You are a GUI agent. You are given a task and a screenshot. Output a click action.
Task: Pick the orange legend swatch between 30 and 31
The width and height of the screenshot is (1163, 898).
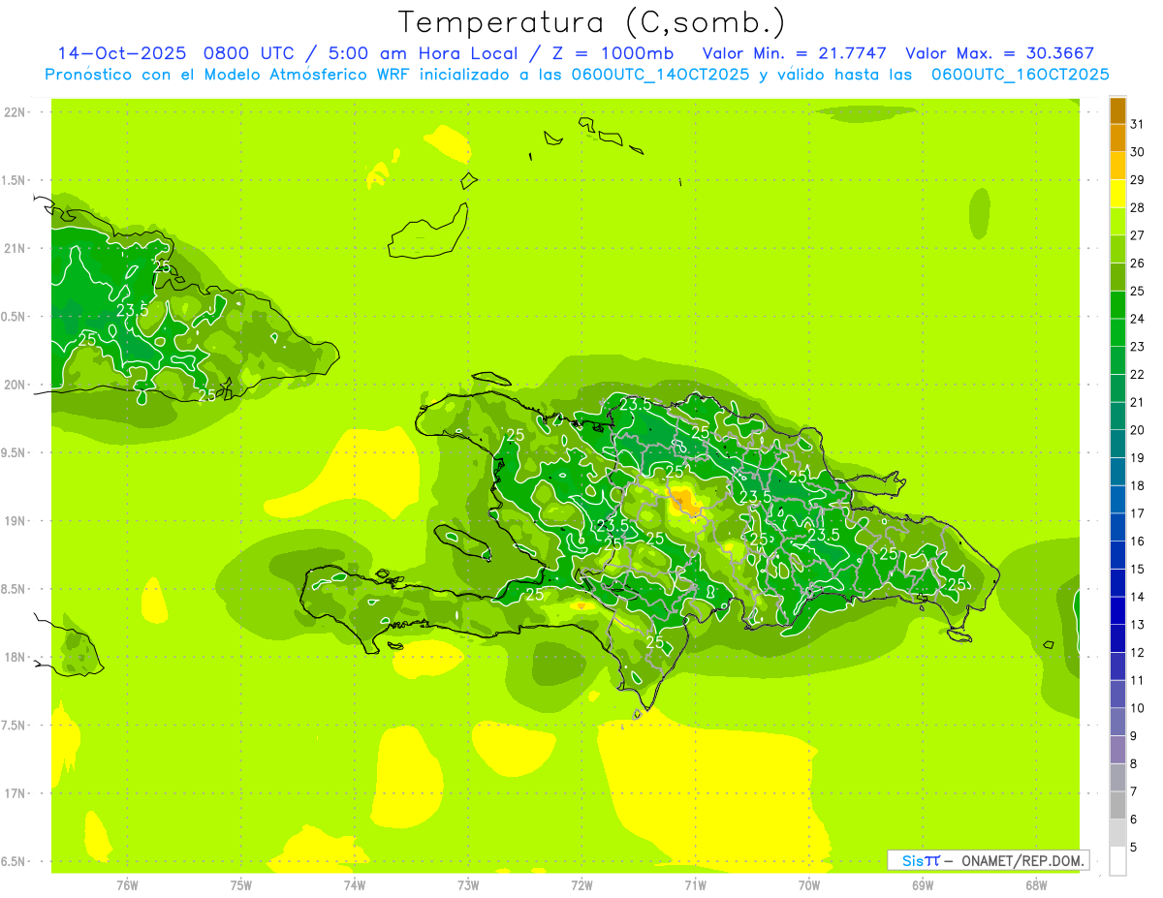point(1117,138)
